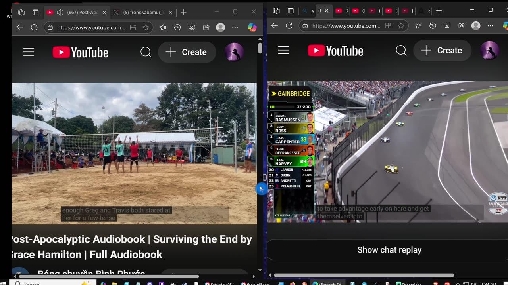Click right scroll arrow of left window's horizontal scrollbar
The height and width of the screenshot is (285, 508).
(254, 276)
